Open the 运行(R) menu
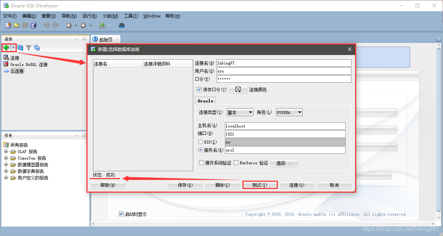Screen dimensions: 443x236 pos(89,16)
